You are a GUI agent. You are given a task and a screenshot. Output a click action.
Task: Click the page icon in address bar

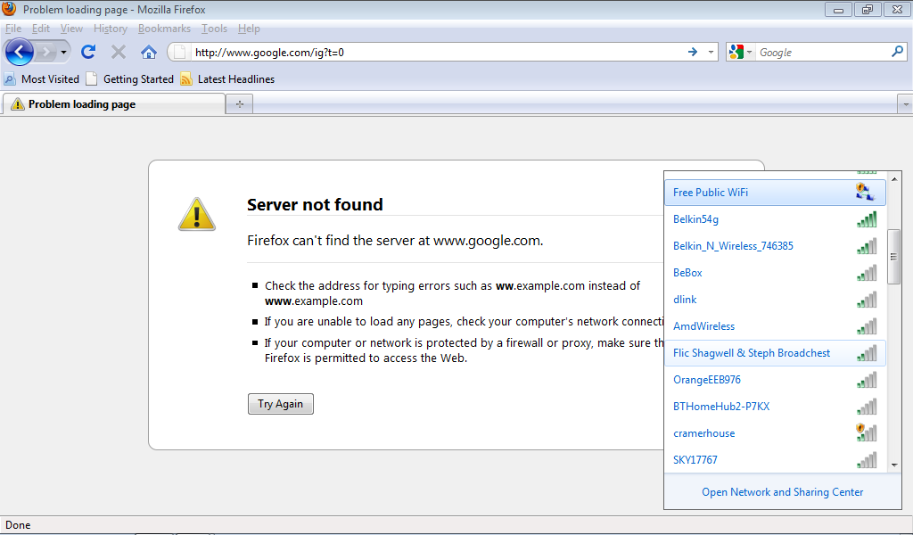point(180,53)
